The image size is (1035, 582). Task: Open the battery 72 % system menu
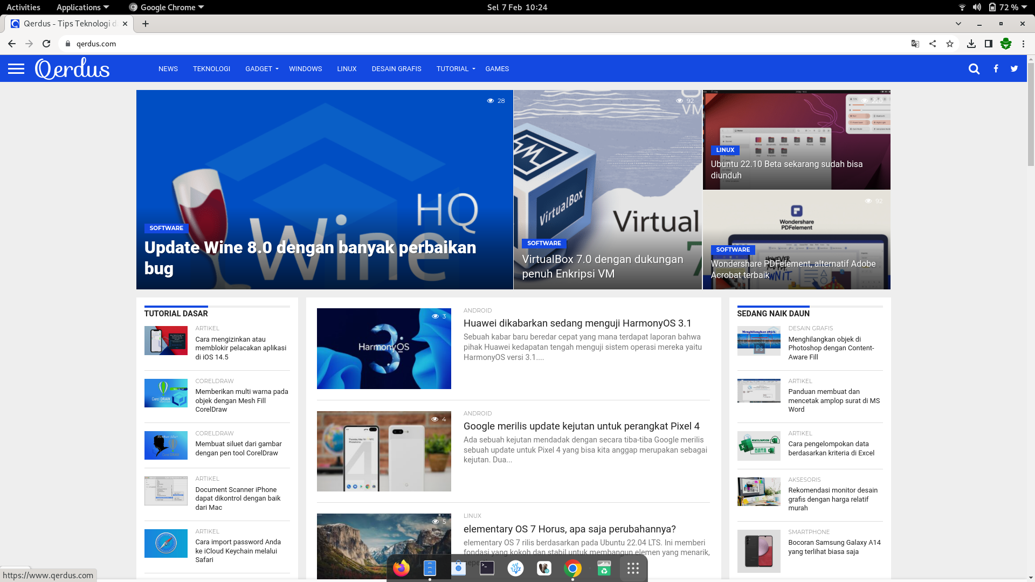click(1008, 7)
